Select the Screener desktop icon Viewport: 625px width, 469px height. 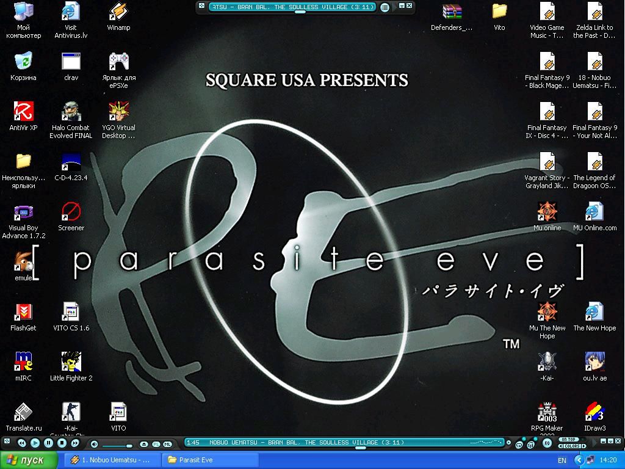click(x=71, y=217)
